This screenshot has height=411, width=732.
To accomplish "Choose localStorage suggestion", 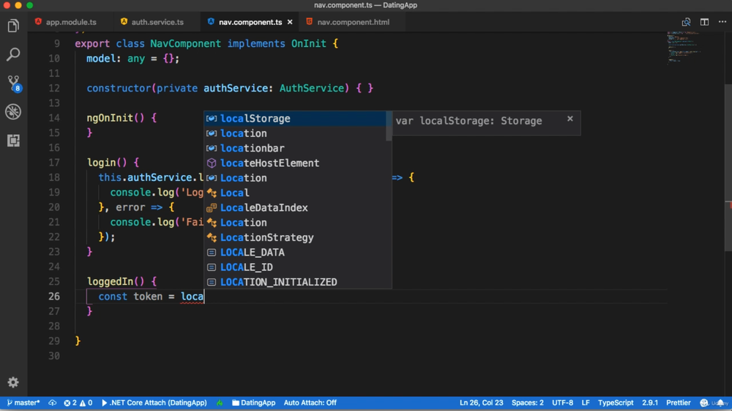I will [x=295, y=119].
